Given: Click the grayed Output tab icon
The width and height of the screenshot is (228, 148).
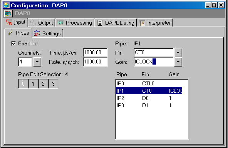Looking at the screenshot, I should pyautogui.click(x=33, y=23).
